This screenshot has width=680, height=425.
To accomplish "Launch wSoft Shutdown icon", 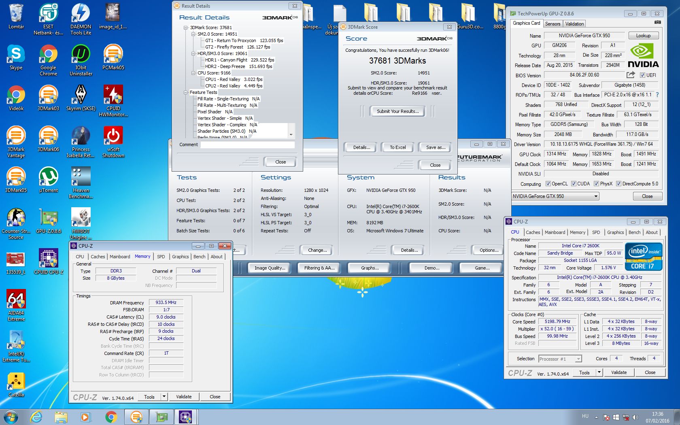I will point(113,142).
